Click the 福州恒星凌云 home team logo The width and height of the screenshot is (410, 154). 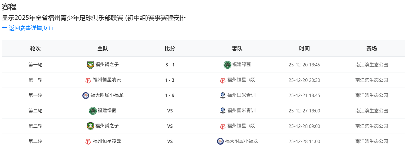(88, 80)
